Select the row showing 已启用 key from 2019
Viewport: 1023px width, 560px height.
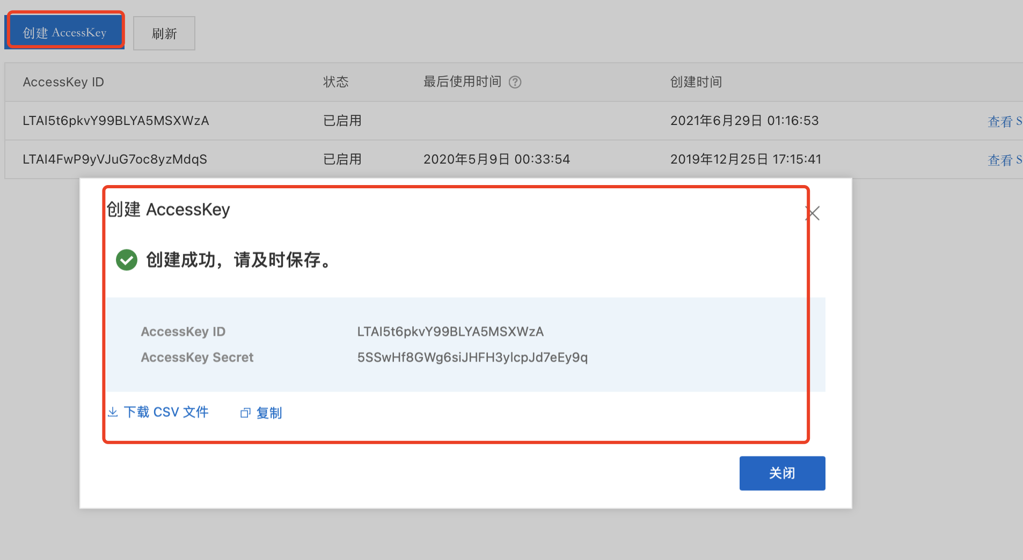(376, 159)
